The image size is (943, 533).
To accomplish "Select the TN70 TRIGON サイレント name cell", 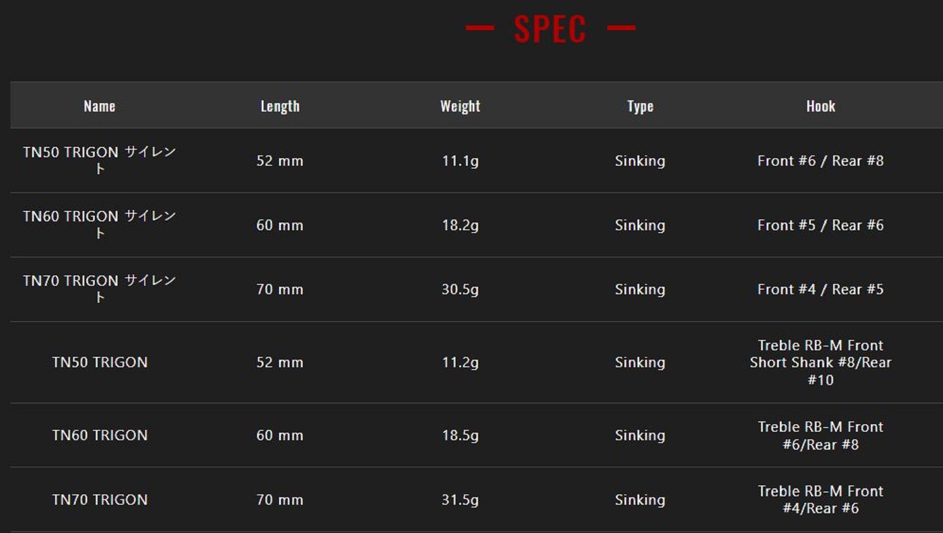I will click(99, 289).
